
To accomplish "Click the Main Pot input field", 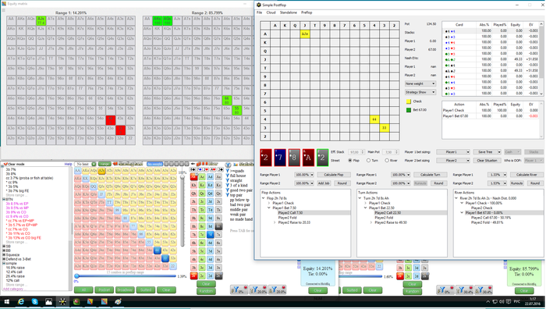I will (390, 152).
